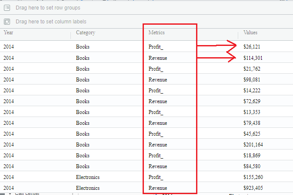Image resolution: width=293 pixels, height=195 pixels.
Task: Select the first Electronics category cell
Action: click(88, 177)
